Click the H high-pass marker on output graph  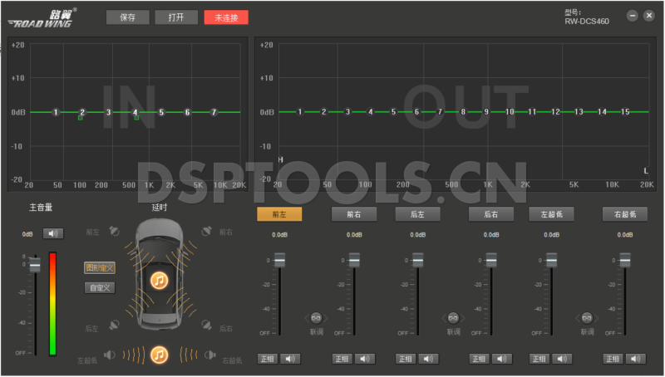click(280, 159)
